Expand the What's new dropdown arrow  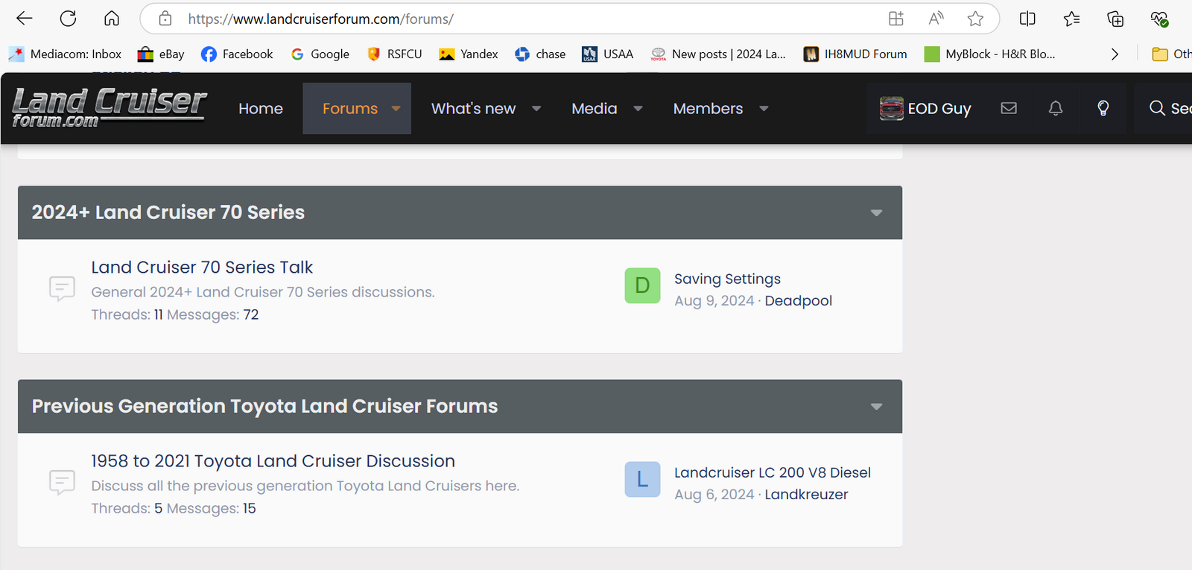pyautogui.click(x=536, y=109)
